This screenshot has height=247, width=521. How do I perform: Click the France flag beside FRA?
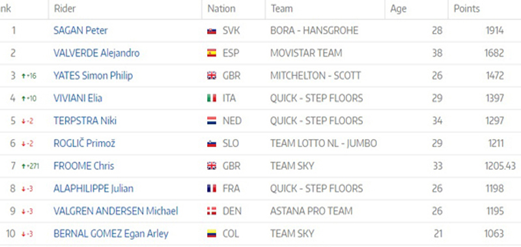coord(212,188)
